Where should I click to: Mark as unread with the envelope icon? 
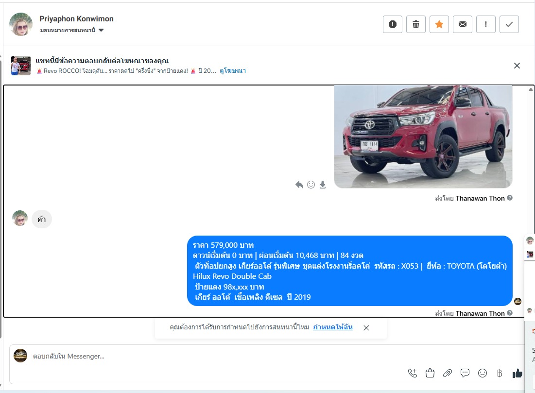pyautogui.click(x=462, y=24)
